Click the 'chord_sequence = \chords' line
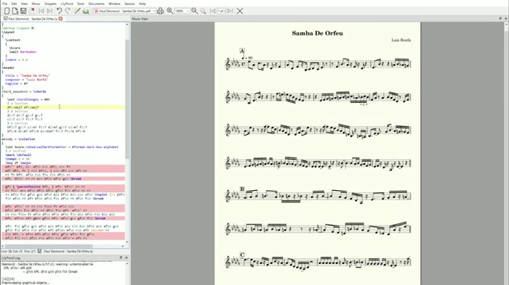The height and width of the screenshot is (285, 509). [x=24, y=91]
